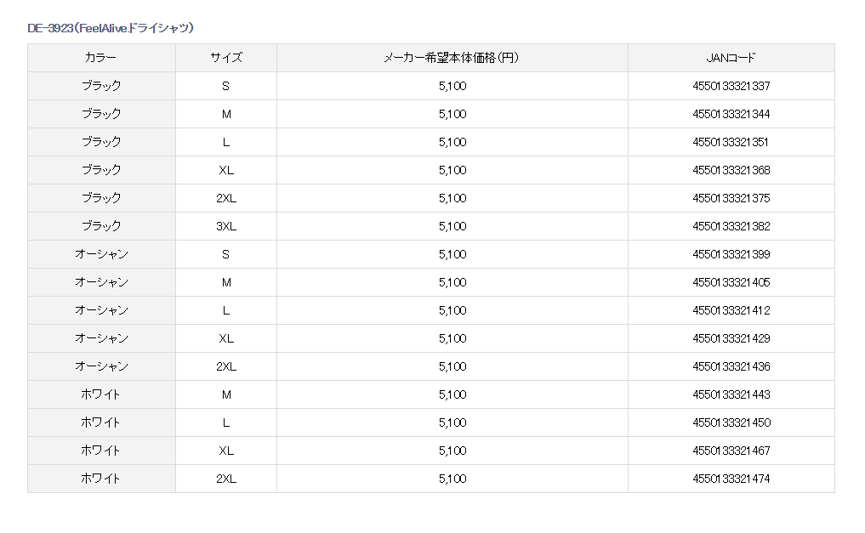Viewport: 865px width, 533px height.
Task: Click the DE-3923 FeelAlive dry shirt title
Action: pos(111,28)
